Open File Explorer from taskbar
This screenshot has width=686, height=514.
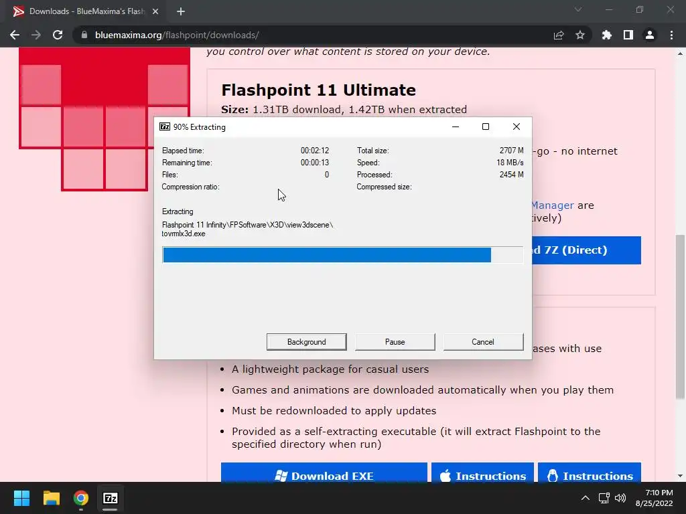51,498
